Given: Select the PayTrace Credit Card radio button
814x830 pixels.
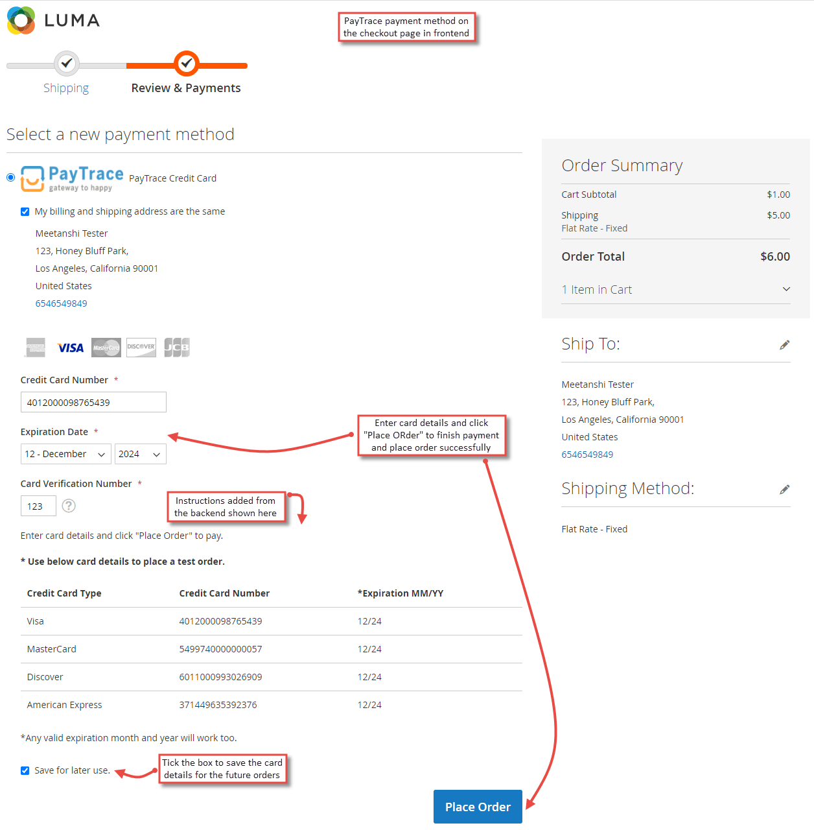Looking at the screenshot, I should [11, 178].
